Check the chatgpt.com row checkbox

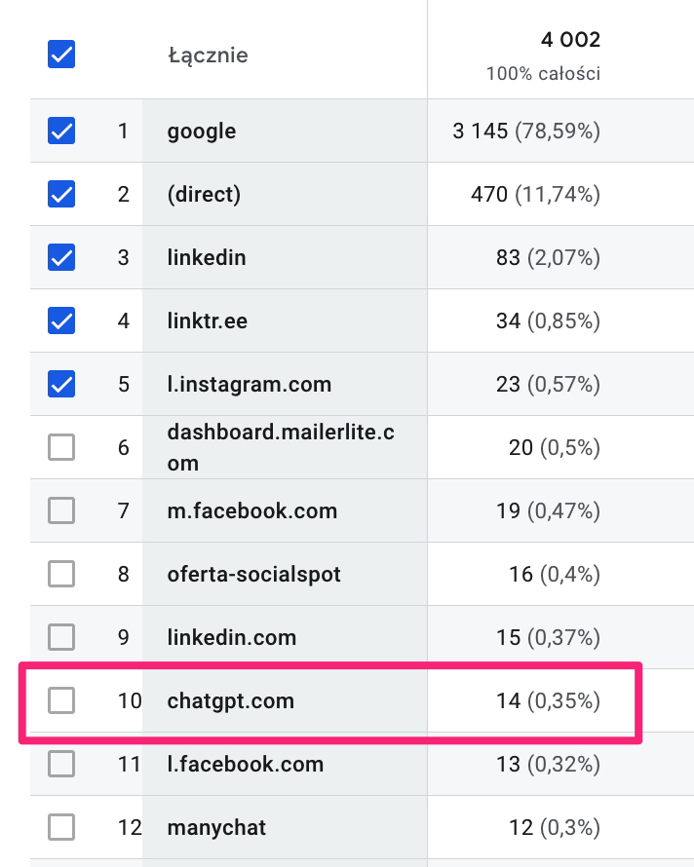pyautogui.click(x=61, y=700)
